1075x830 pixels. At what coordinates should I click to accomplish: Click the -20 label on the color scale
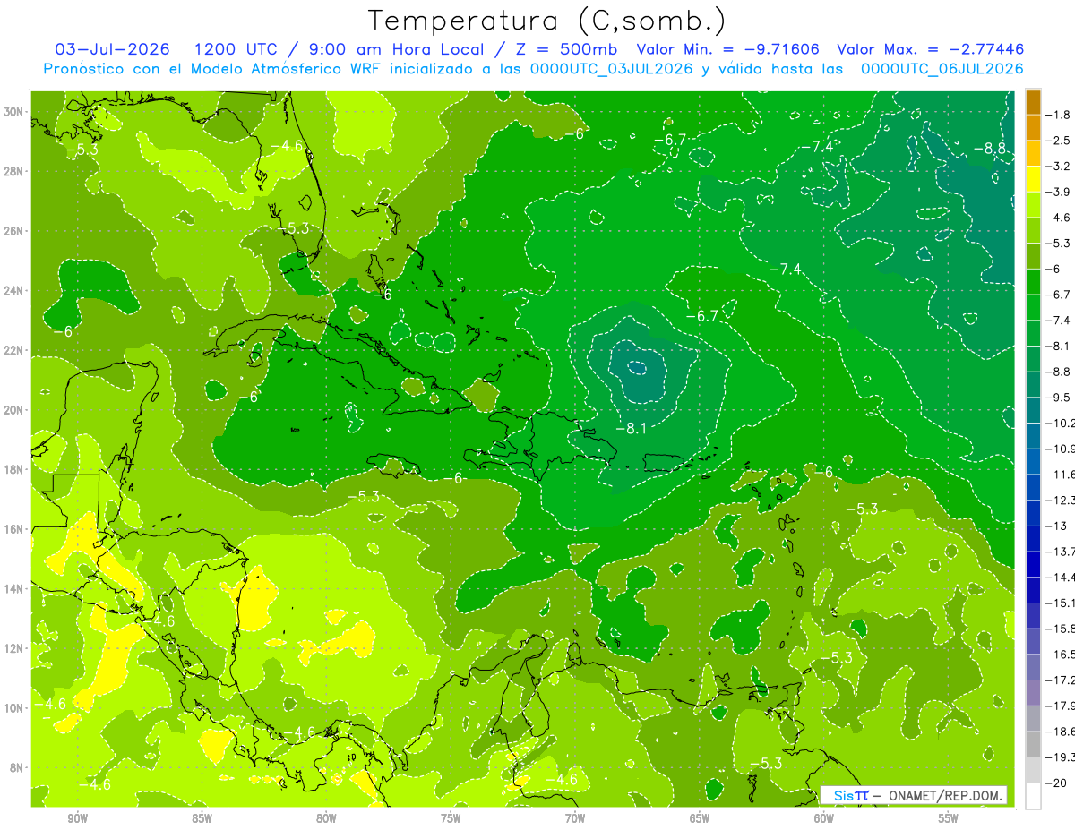click(x=1057, y=783)
